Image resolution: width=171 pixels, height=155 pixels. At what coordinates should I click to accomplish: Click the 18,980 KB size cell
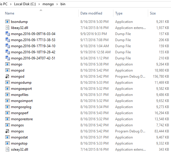click(162, 70)
